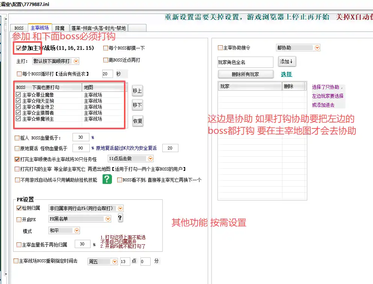Click 删除所有玩家 button
Screen dimensions: 373x284
coord(246,74)
